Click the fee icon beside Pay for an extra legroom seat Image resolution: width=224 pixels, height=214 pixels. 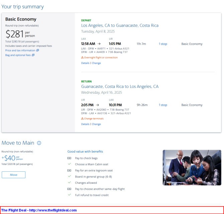[x=69, y=170]
